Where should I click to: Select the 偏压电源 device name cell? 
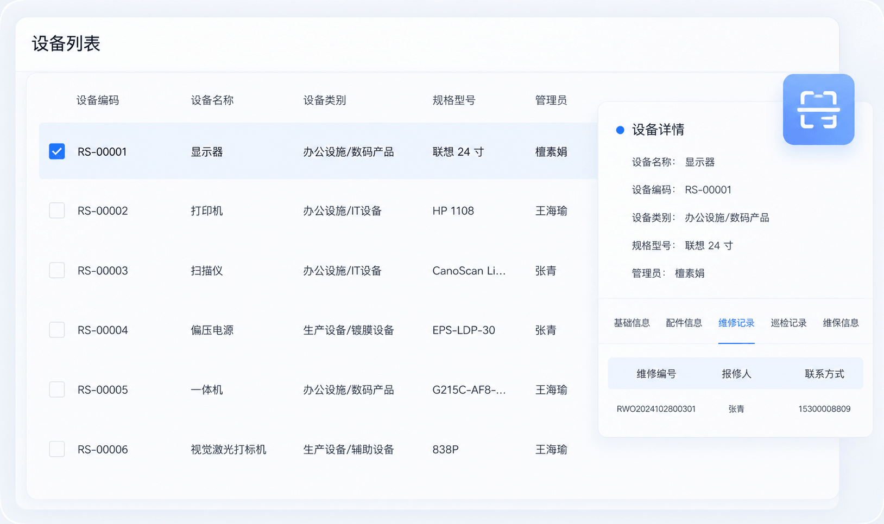coord(212,330)
